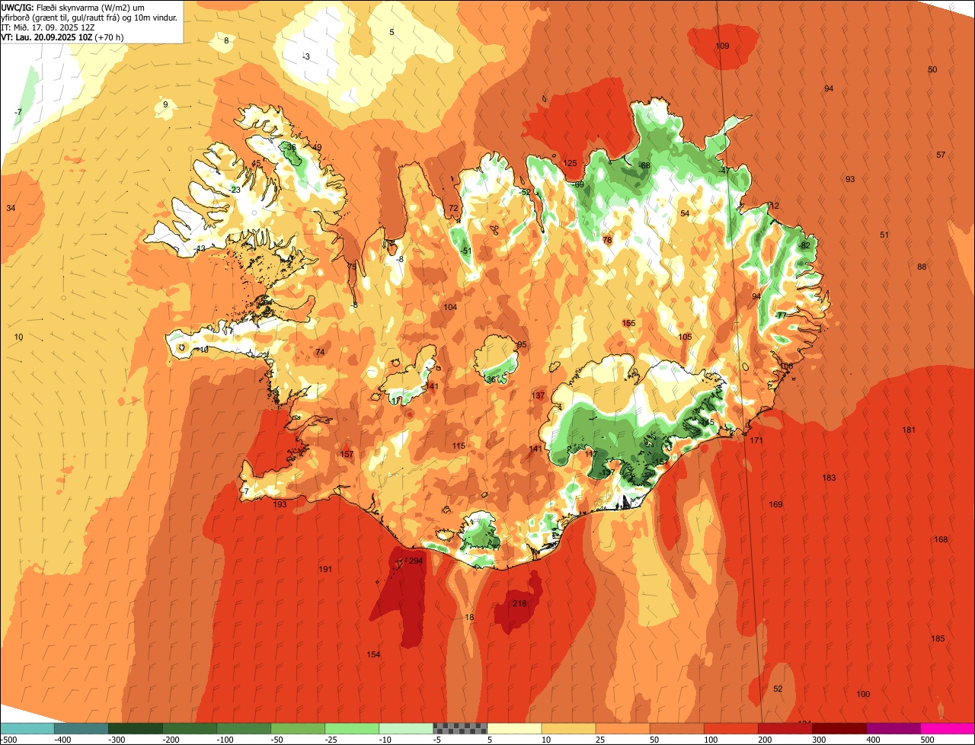Click the value 181 at the eastern edge
975x745 pixels.
[909, 430]
